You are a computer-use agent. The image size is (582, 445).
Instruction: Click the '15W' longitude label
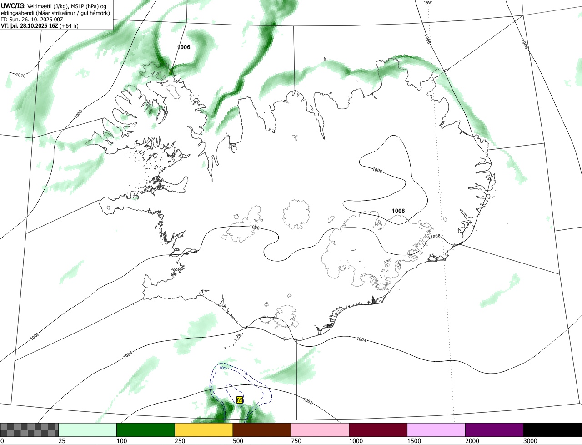click(x=427, y=3)
